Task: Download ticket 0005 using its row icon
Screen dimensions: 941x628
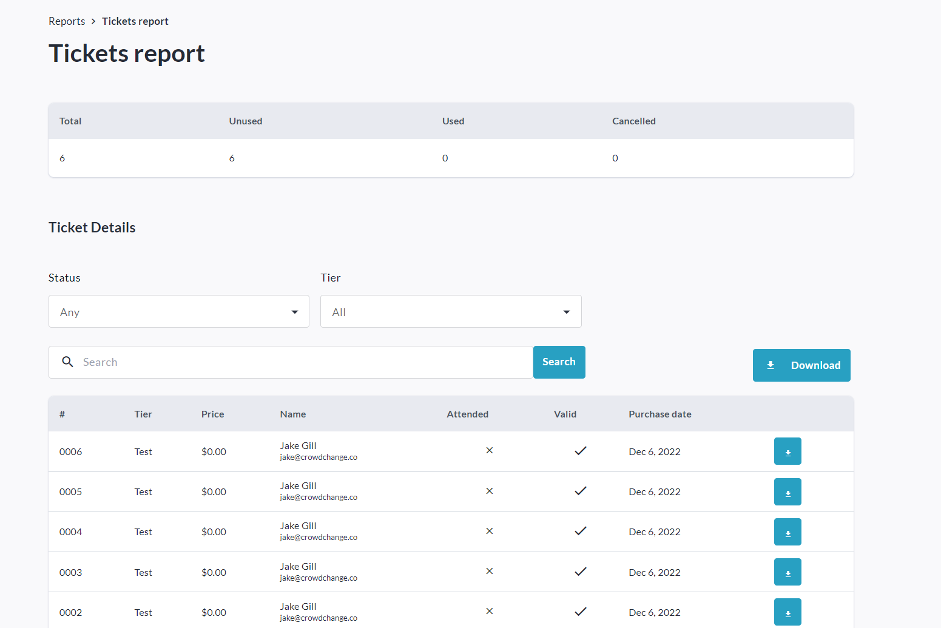Action: (x=787, y=491)
